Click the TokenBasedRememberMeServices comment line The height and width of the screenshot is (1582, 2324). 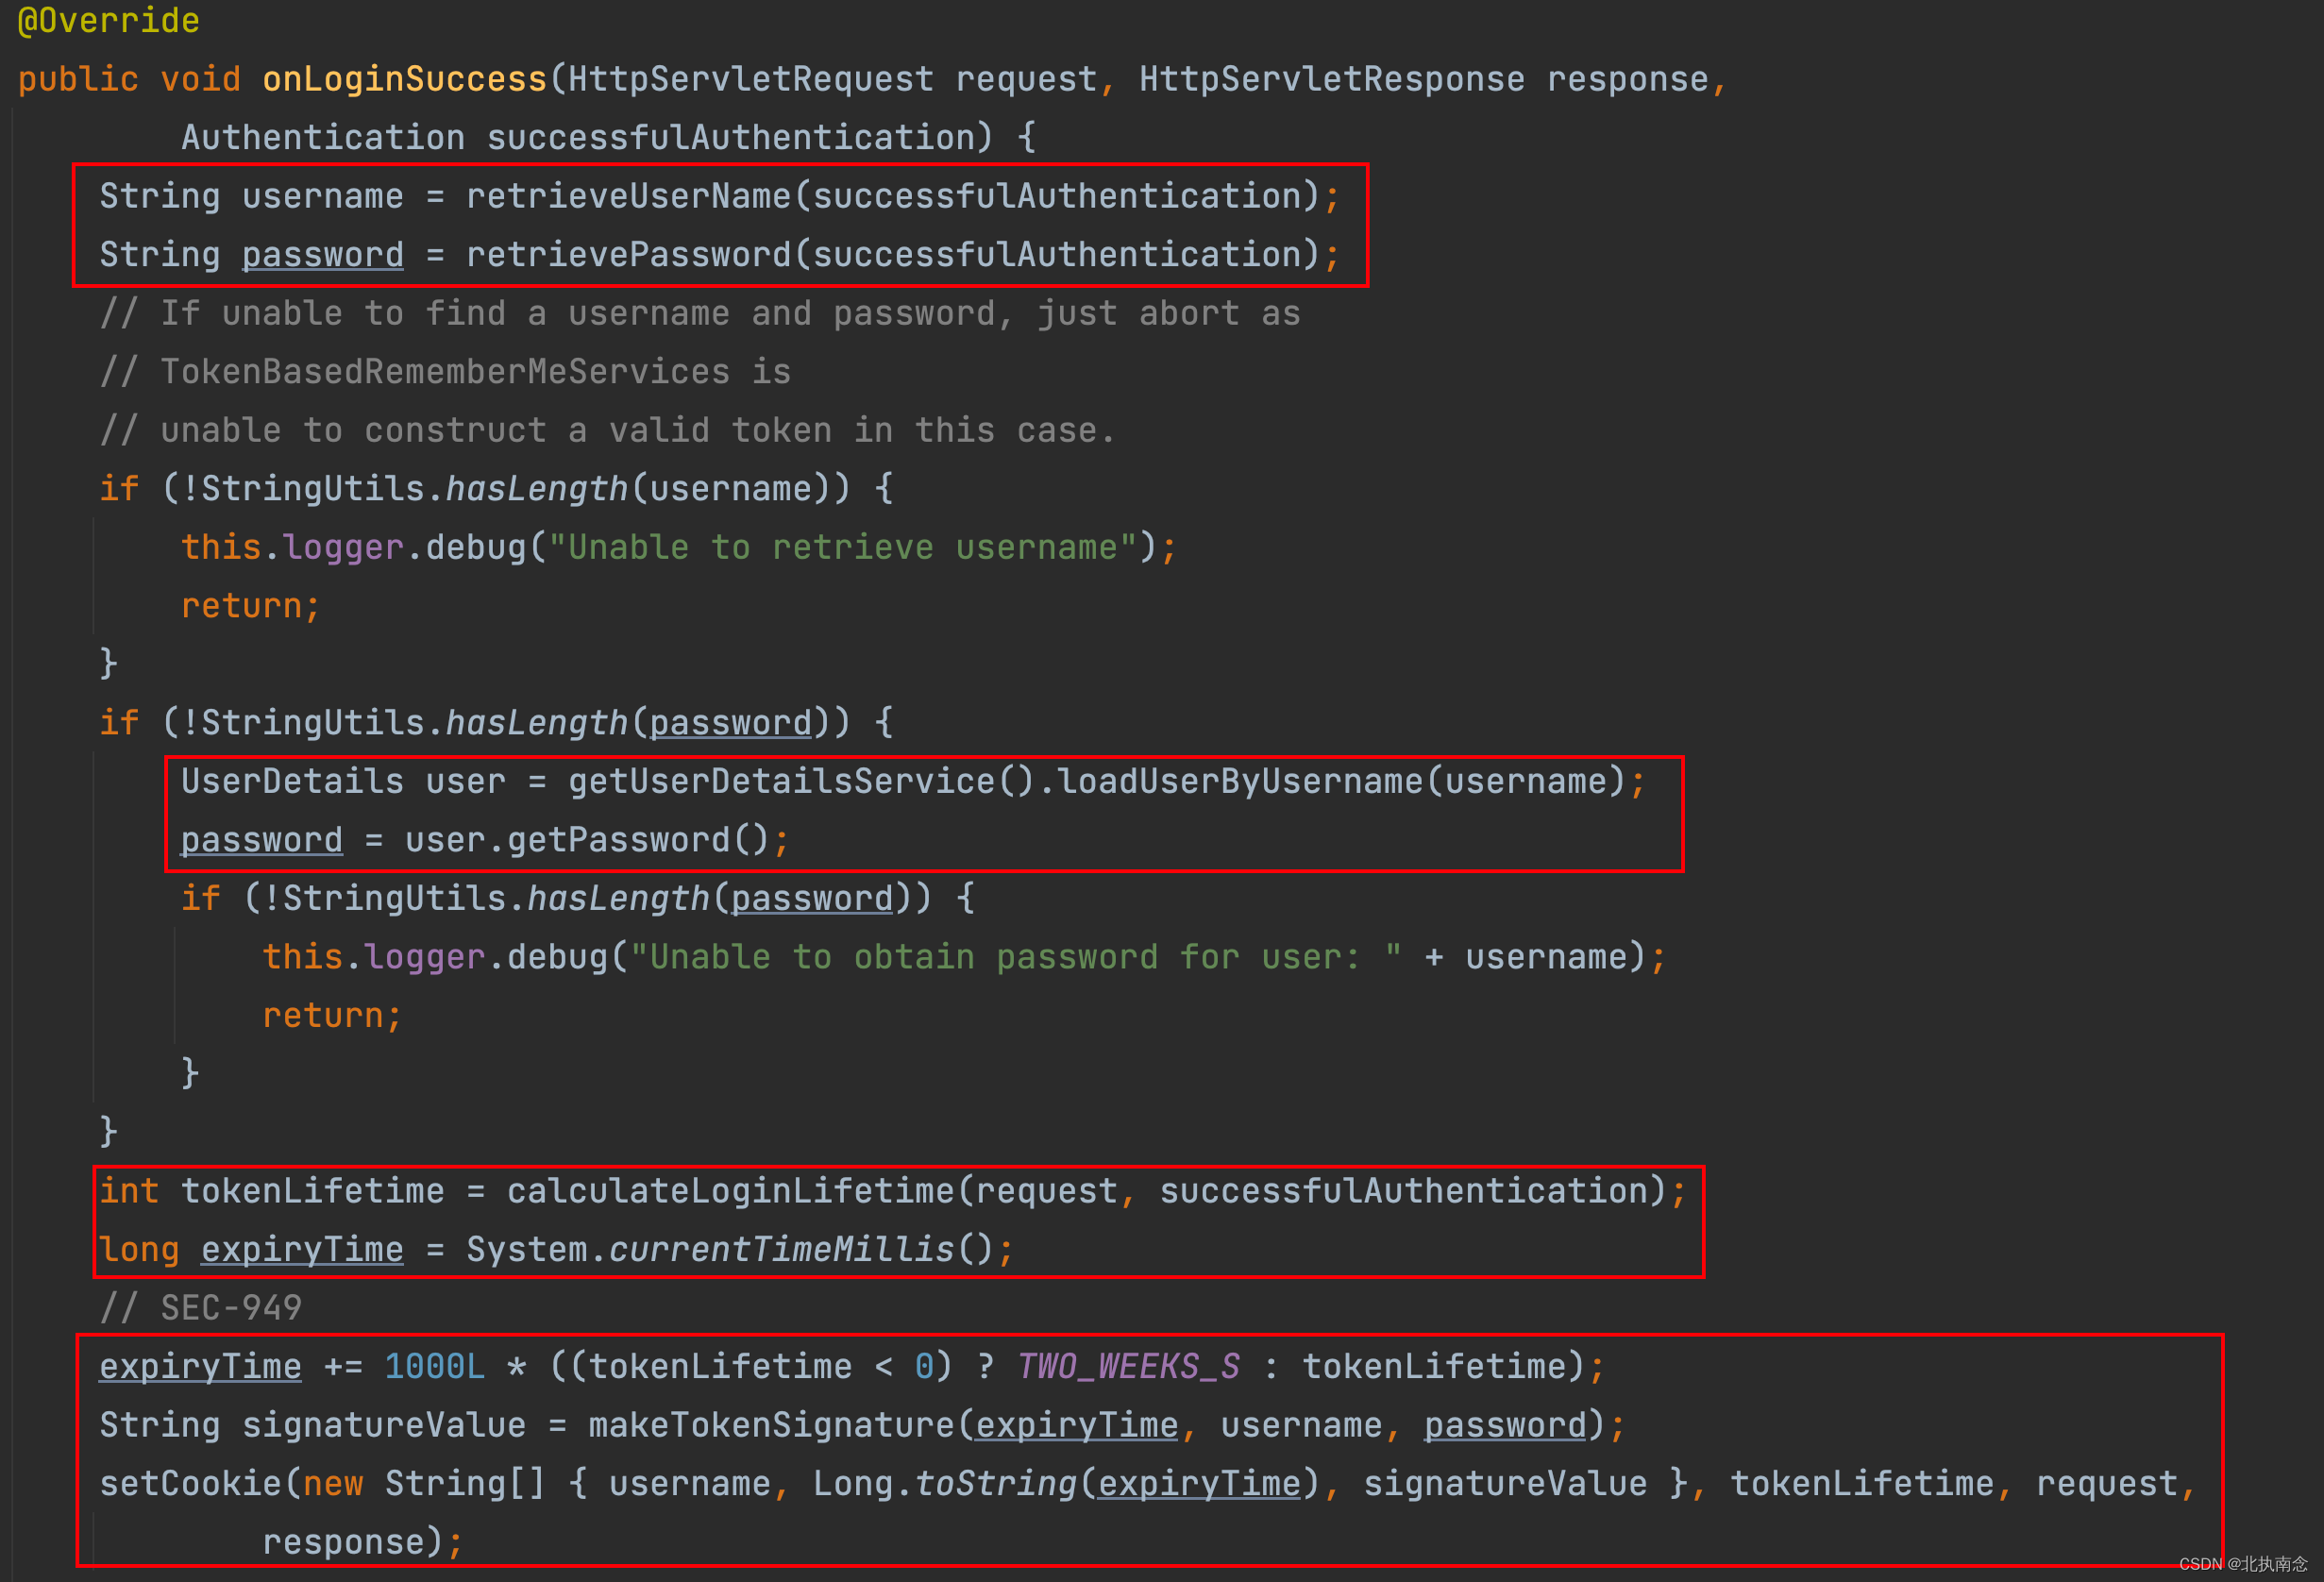tap(445, 372)
